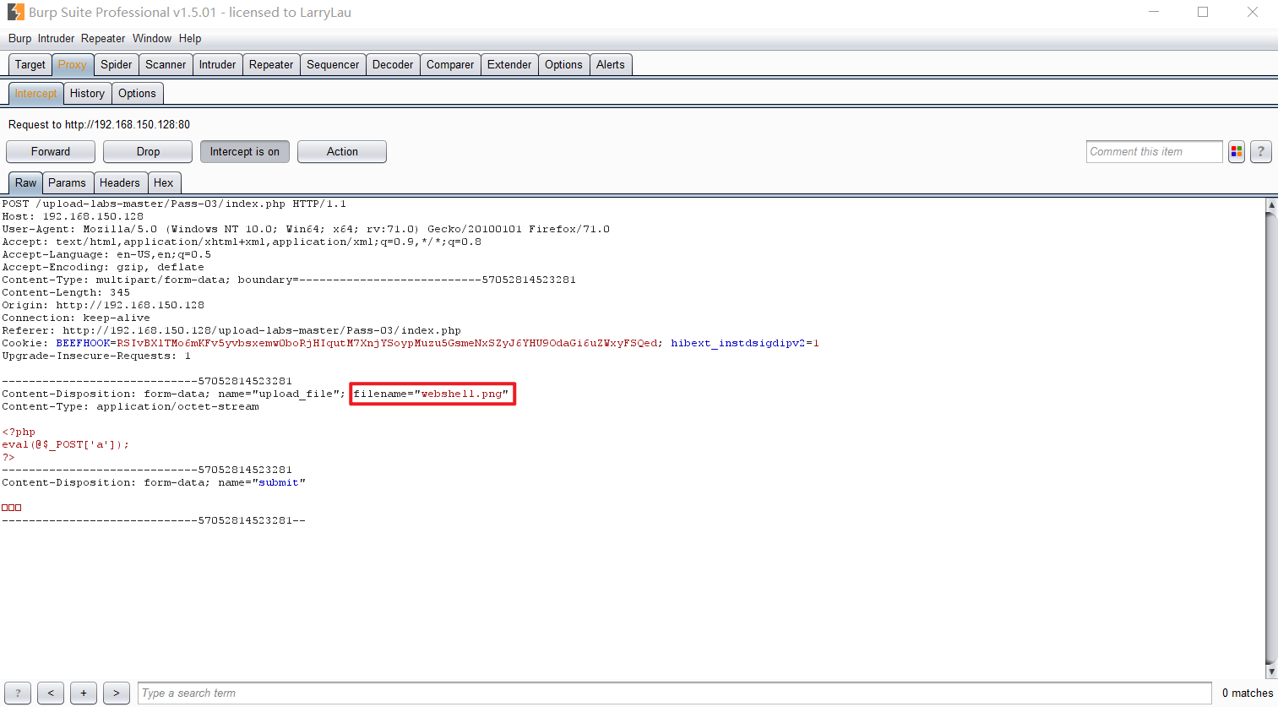1278x707 pixels.
Task: Select the Raw request view tab
Action: pos(25,182)
